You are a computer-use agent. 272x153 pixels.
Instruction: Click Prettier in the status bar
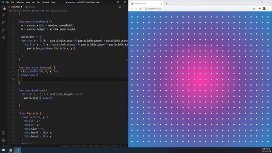(115, 146)
